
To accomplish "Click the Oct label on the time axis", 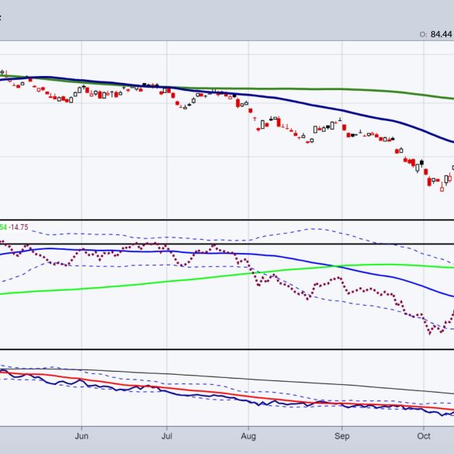I will 424,436.
